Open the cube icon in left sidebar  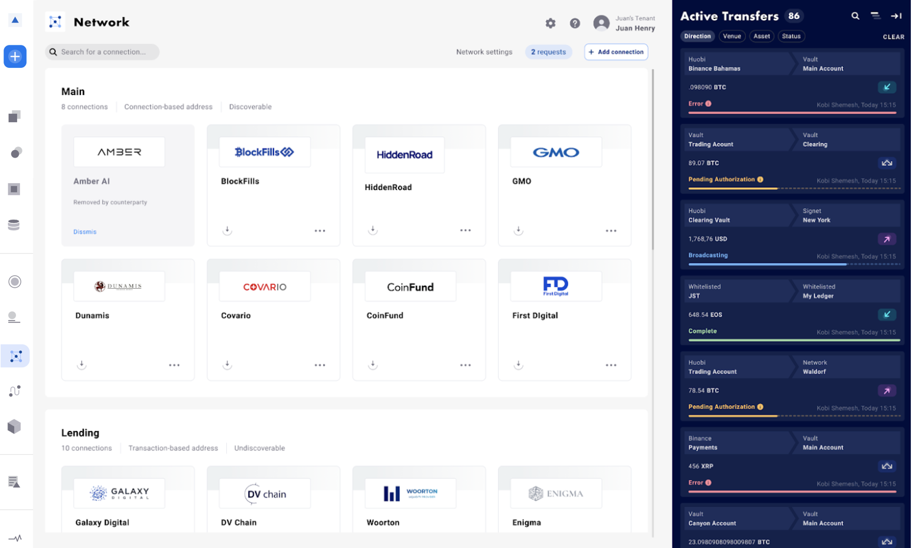point(14,426)
